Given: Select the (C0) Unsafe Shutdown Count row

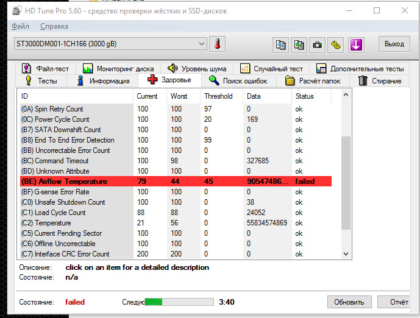Looking at the screenshot, I should click(x=176, y=202).
